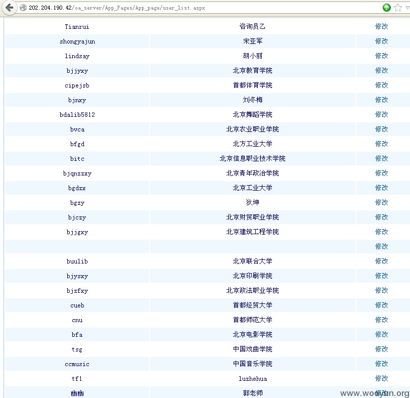The height and width of the screenshot is (398, 410).
Task: Focus the address bar URL field
Action: click(x=199, y=8)
